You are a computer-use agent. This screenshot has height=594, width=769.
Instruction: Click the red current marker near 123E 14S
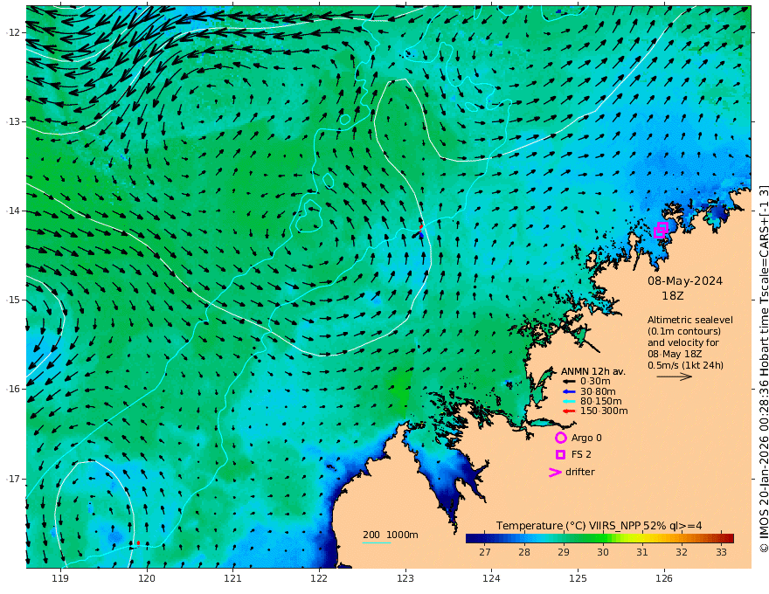[x=421, y=227]
